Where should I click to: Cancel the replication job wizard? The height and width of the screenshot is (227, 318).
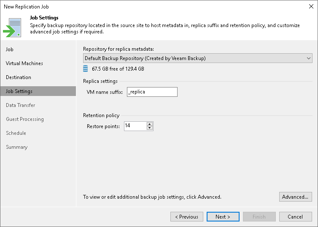coord(295,217)
